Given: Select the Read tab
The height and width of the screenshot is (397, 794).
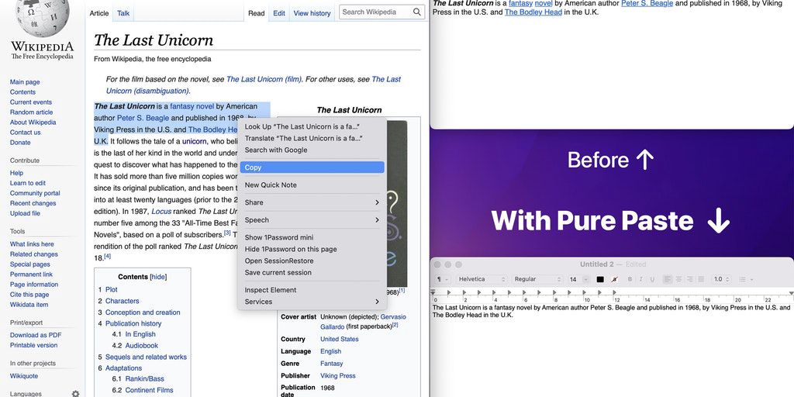Looking at the screenshot, I should point(256,13).
